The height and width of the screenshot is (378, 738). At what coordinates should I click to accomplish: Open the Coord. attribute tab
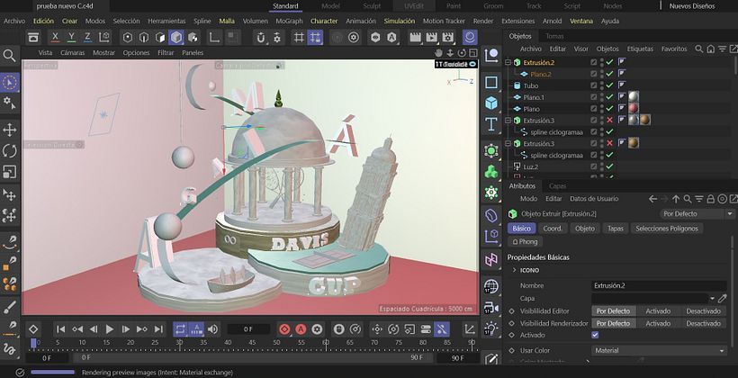(x=553, y=229)
